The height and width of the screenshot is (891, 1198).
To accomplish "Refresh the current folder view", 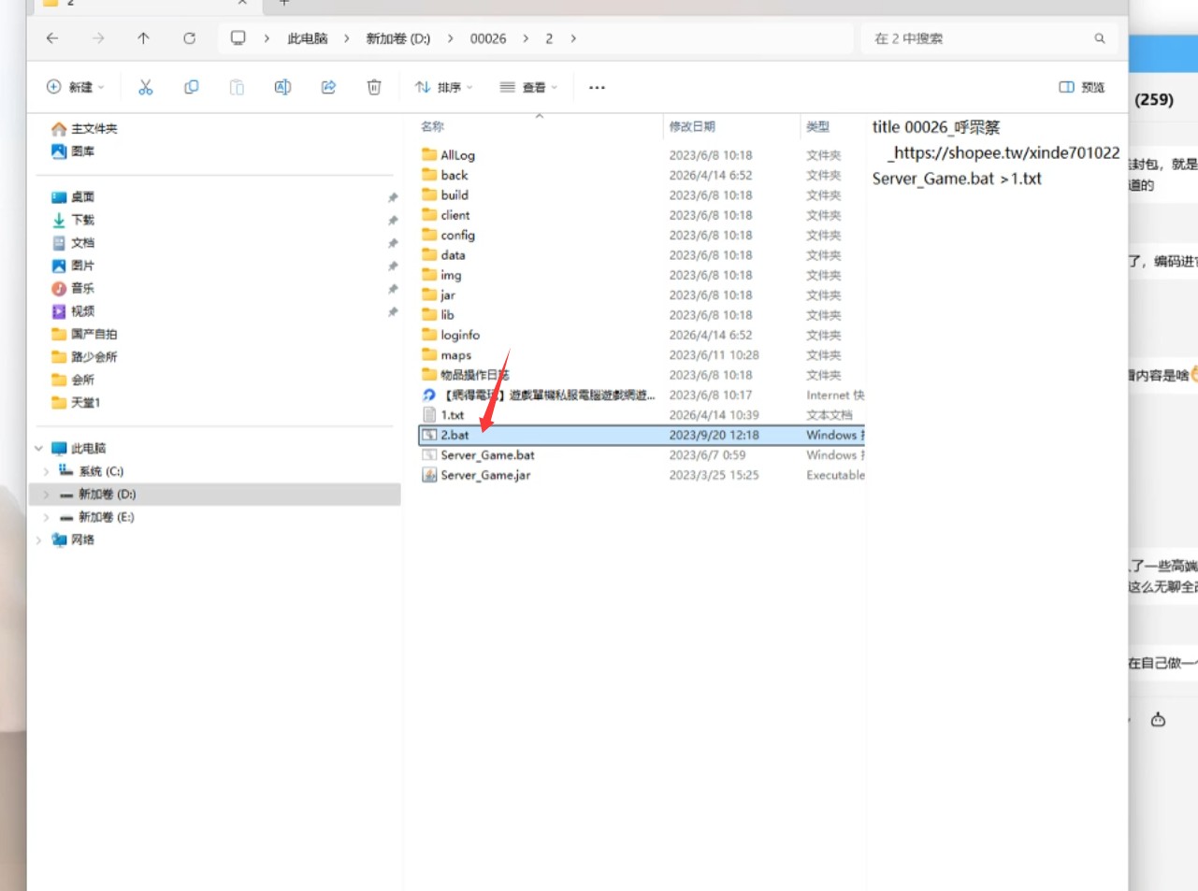I will [x=189, y=38].
